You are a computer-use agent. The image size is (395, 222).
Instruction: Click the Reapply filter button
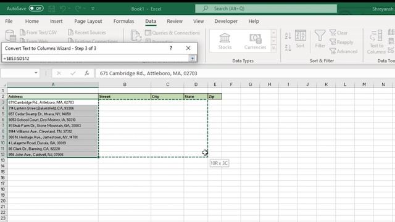[341, 42]
